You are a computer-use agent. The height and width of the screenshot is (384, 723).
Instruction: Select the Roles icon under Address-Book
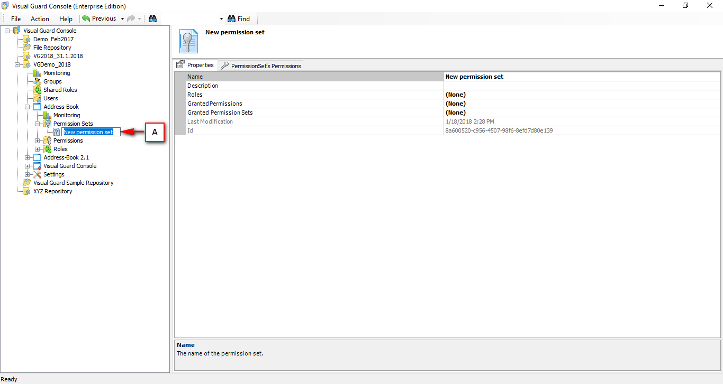point(47,149)
